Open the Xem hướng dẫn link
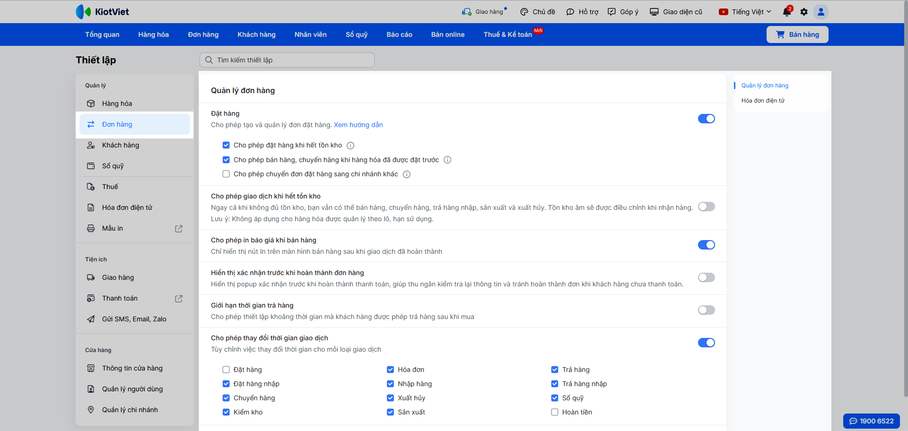908x431 pixels. (x=358, y=125)
